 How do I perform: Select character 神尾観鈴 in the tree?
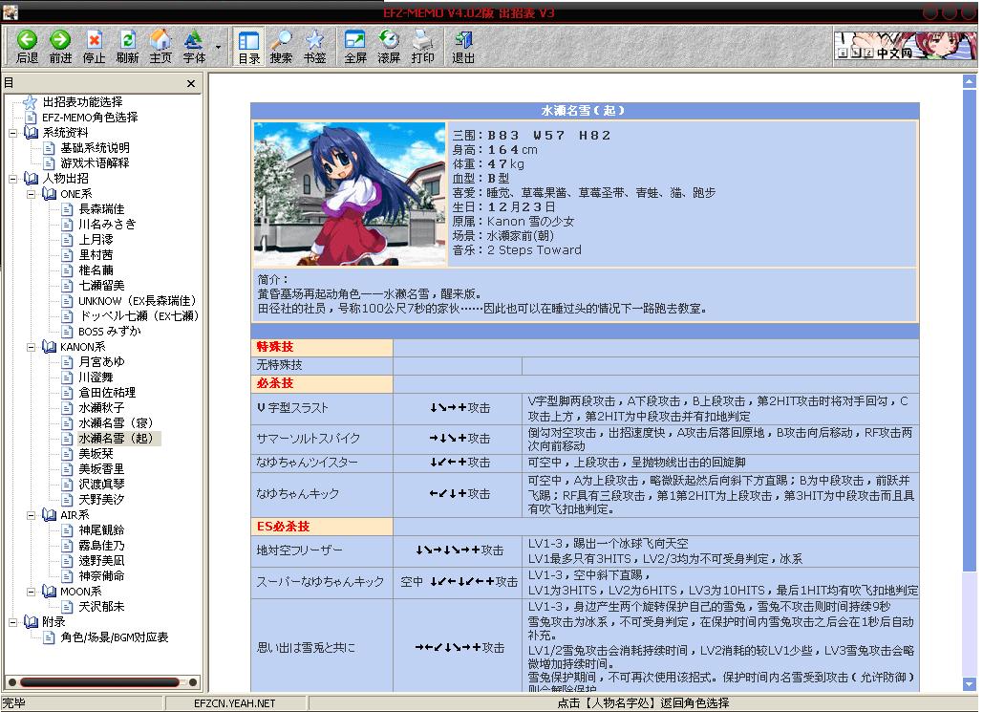point(101,530)
